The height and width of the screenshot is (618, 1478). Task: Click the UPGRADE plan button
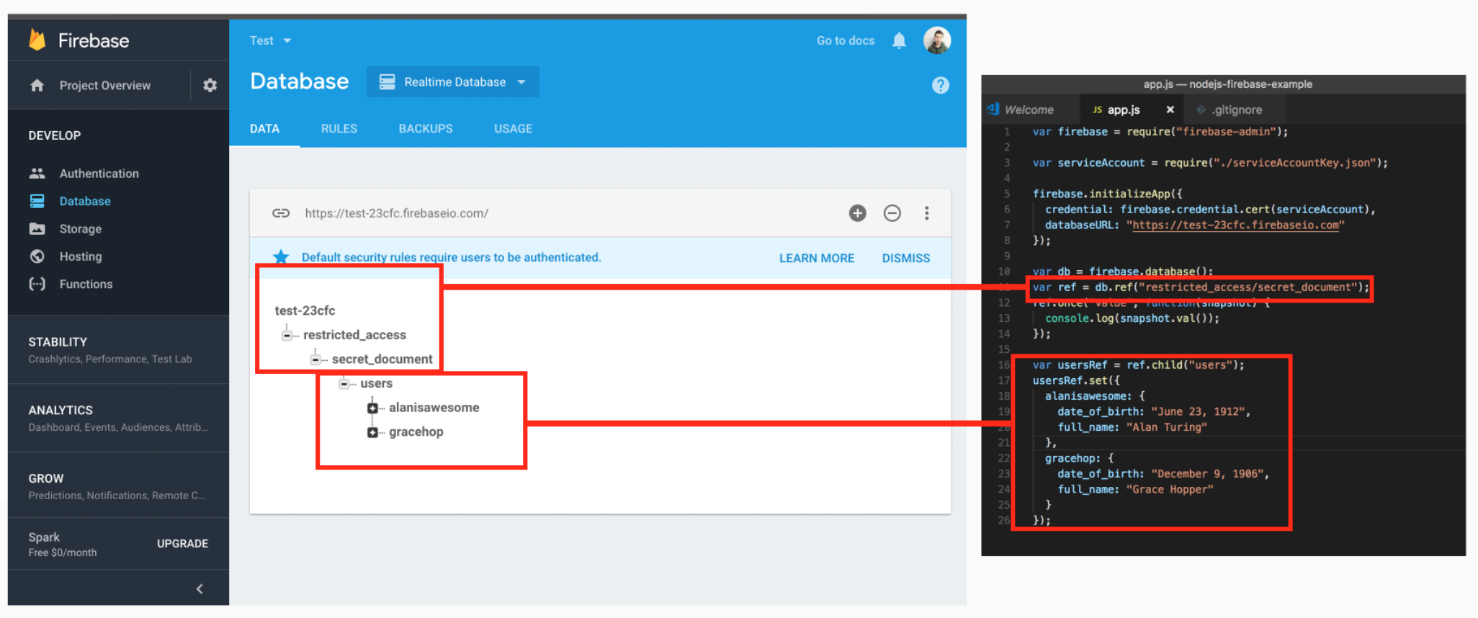tap(183, 544)
